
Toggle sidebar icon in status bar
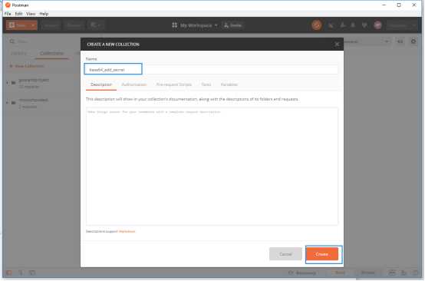pyautogui.click(x=9, y=273)
